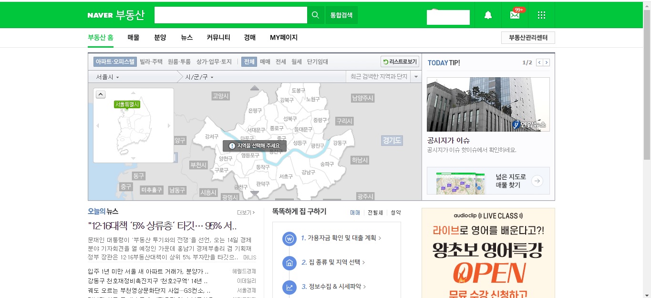Click the 서울특별시 marker on mini map
Screen dimensions: 651x298
[x=127, y=104]
